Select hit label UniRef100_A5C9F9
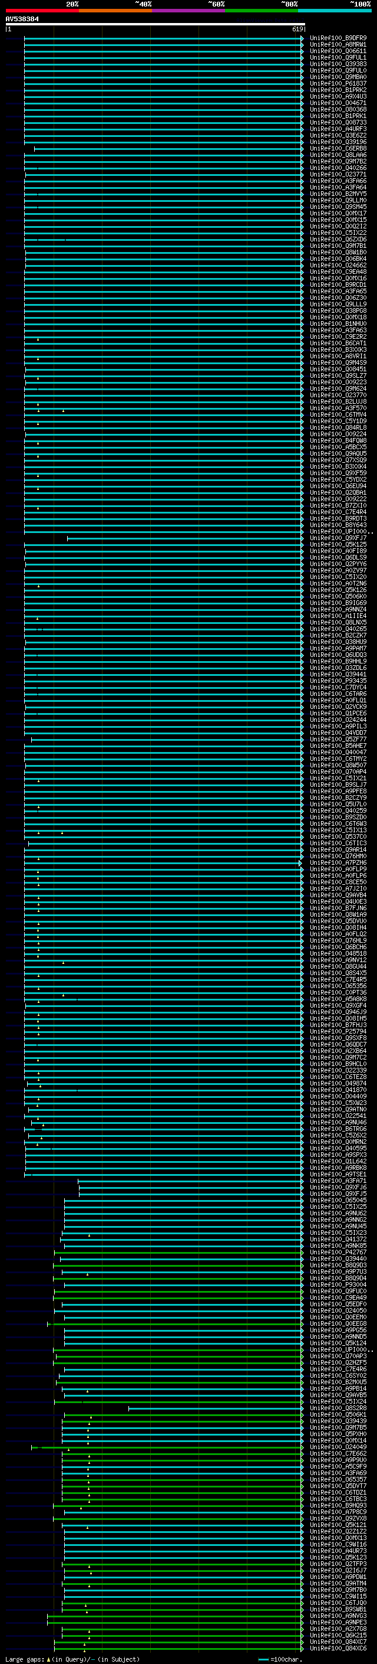This screenshot has height=1664, width=377. 338,1466
